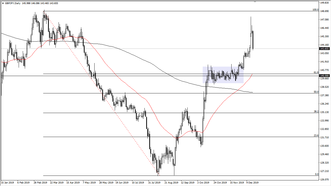The image size is (331, 186).
Task: Click the 149.830 price axis label
Action: pyautogui.click(x=325, y=3)
